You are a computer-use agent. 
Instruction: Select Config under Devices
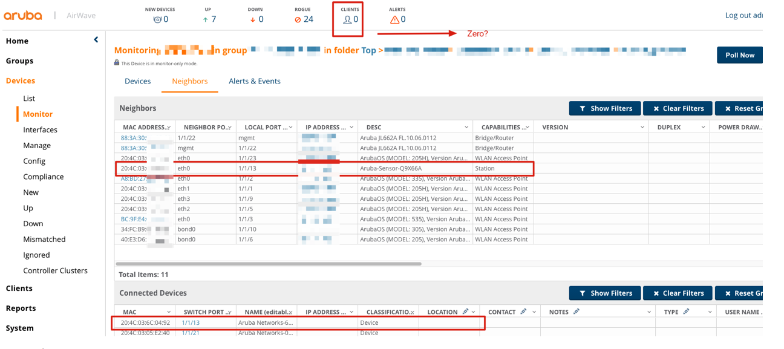coord(34,161)
